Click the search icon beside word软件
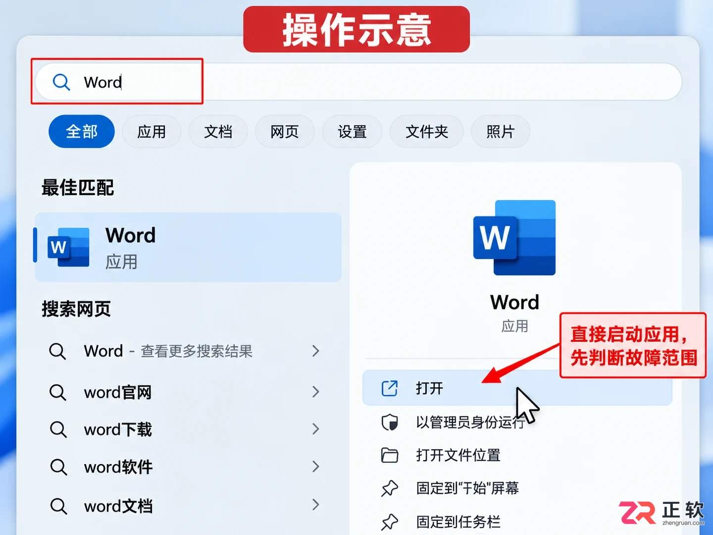The width and height of the screenshot is (713, 535). point(58,467)
